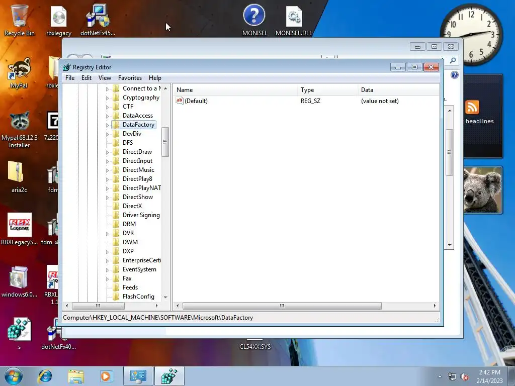Open the View menu
515x386 pixels.
105,78
